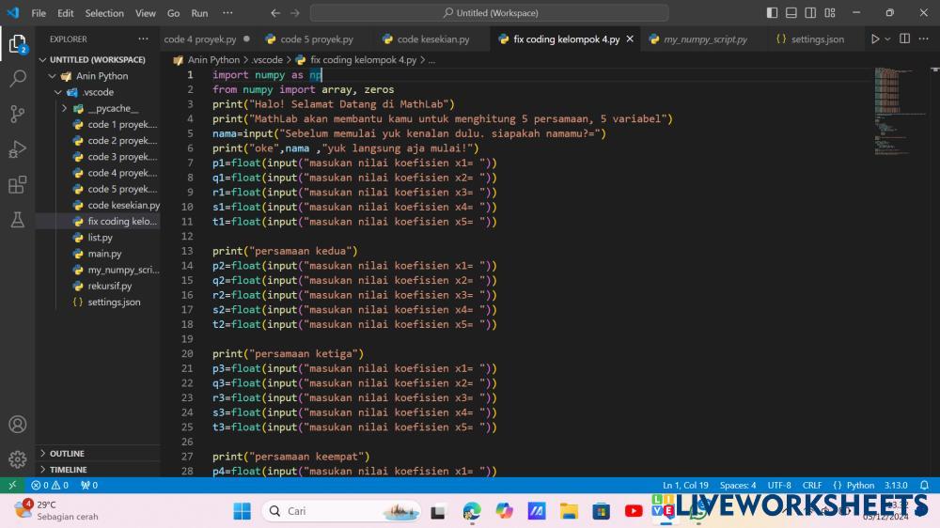Image resolution: width=940 pixels, height=528 pixels.
Task: Toggle the primary side bar layout button
Action: point(772,13)
